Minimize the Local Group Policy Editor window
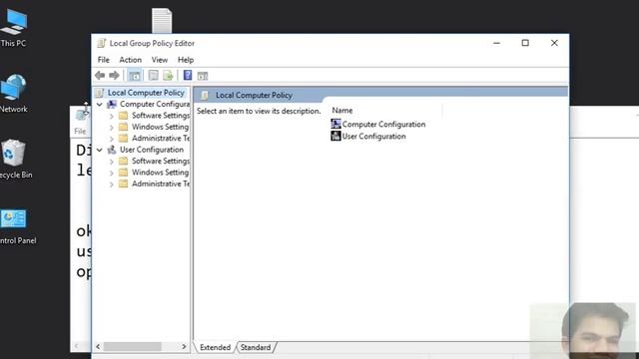 click(496, 43)
